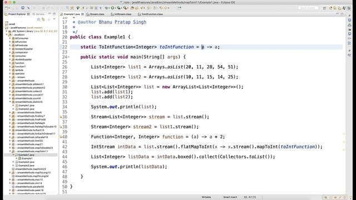Maximize the Project Explorer panel

(x=55, y=14)
